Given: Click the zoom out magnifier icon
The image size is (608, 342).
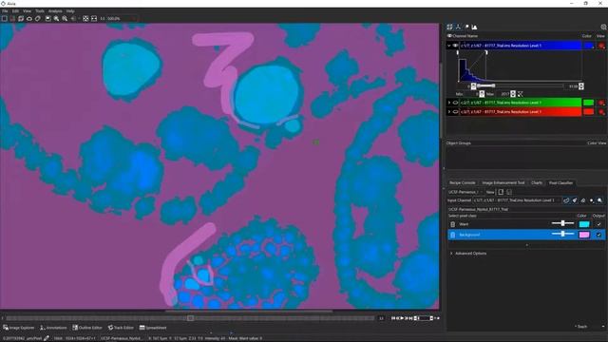Looking at the screenshot, I should pos(65,18).
